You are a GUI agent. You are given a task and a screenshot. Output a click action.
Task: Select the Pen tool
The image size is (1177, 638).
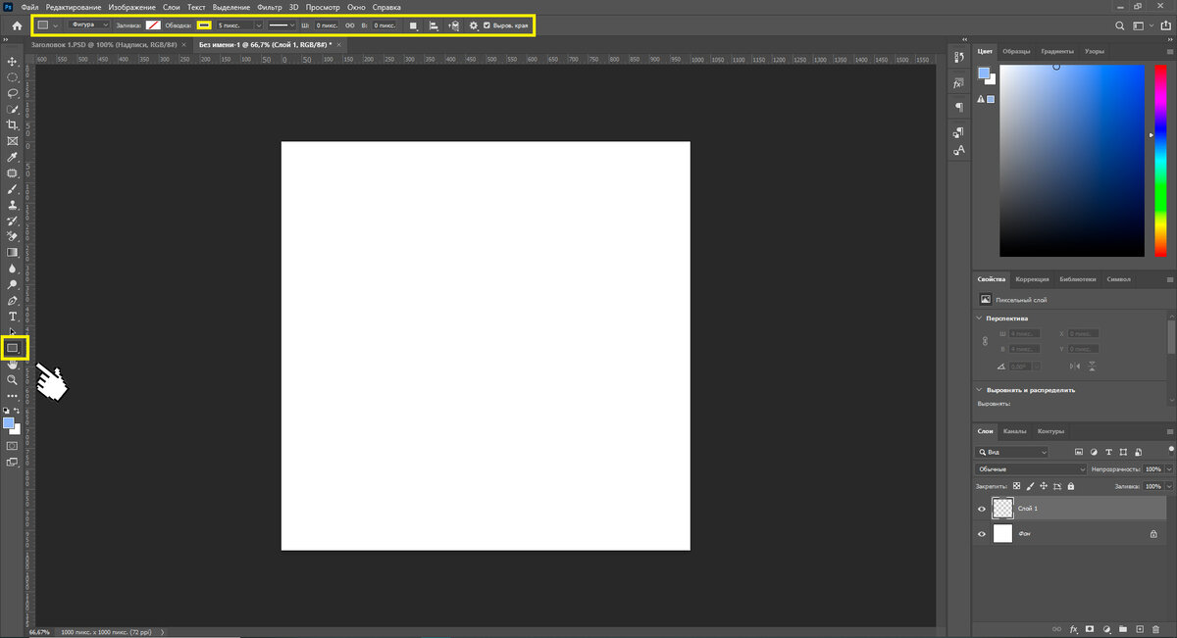pos(13,300)
